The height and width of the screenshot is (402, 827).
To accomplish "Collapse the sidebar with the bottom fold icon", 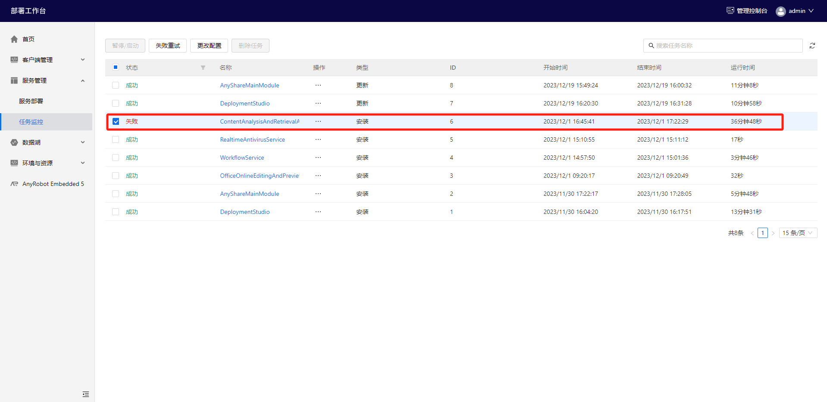I will pos(86,394).
